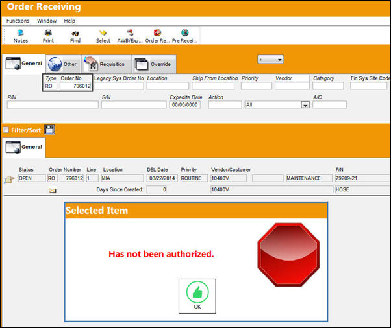Viewport: 391px width, 328px height.
Task: Click the ROUTINE priority cell
Action: point(194,178)
